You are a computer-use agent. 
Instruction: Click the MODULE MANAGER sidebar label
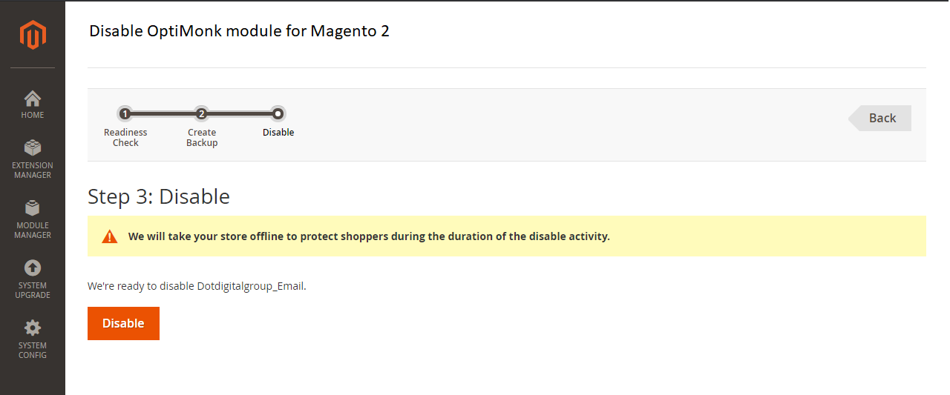[x=33, y=230]
